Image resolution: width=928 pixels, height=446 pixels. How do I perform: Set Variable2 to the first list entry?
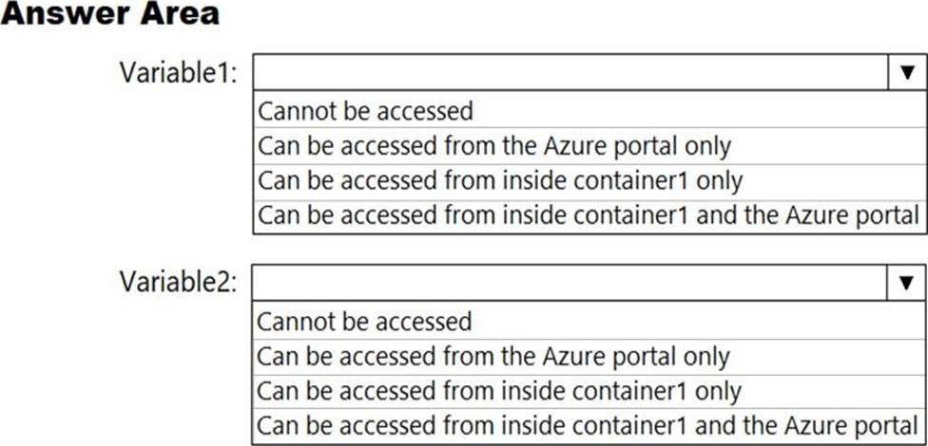click(x=366, y=322)
